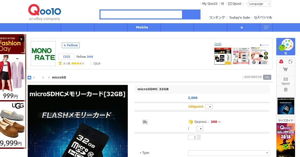
Task: Click the 10Qpoint text
Action: click(x=196, y=107)
